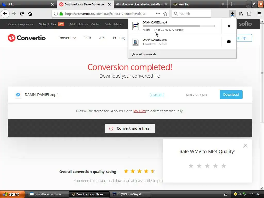Click the Sign Up button
This screenshot has height=198, width=264.
[x=244, y=38]
